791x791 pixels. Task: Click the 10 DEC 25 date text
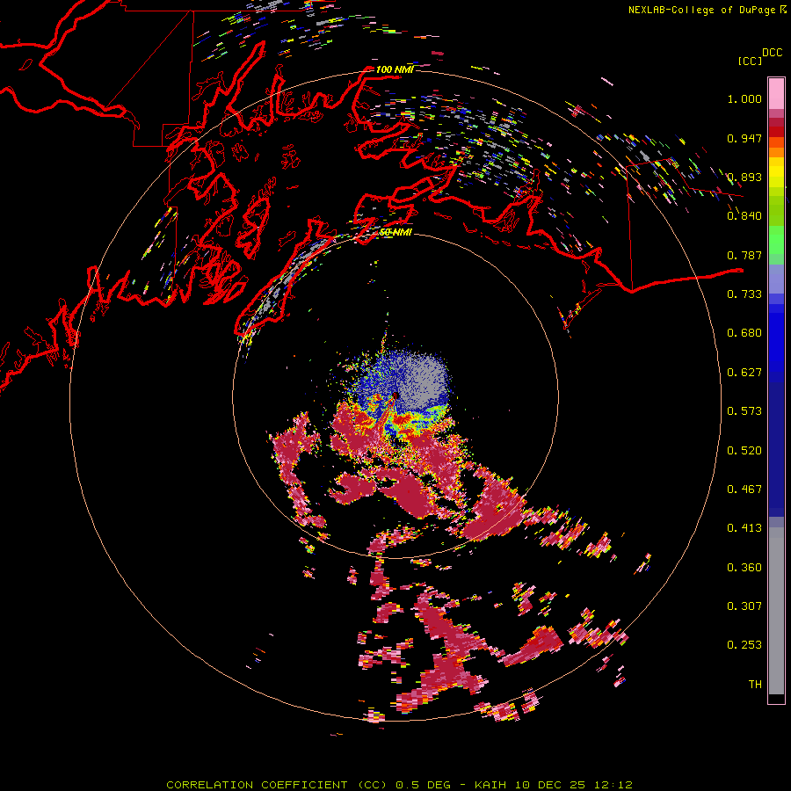coord(550,785)
